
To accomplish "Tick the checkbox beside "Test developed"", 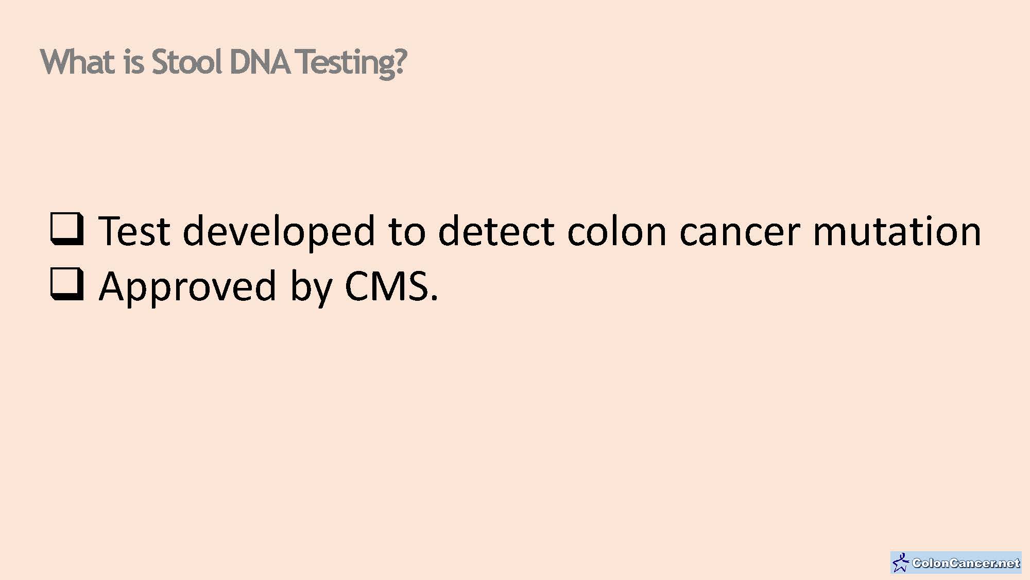I will 66,228.
